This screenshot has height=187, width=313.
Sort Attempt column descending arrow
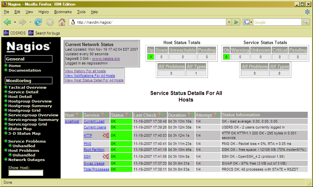218,115
